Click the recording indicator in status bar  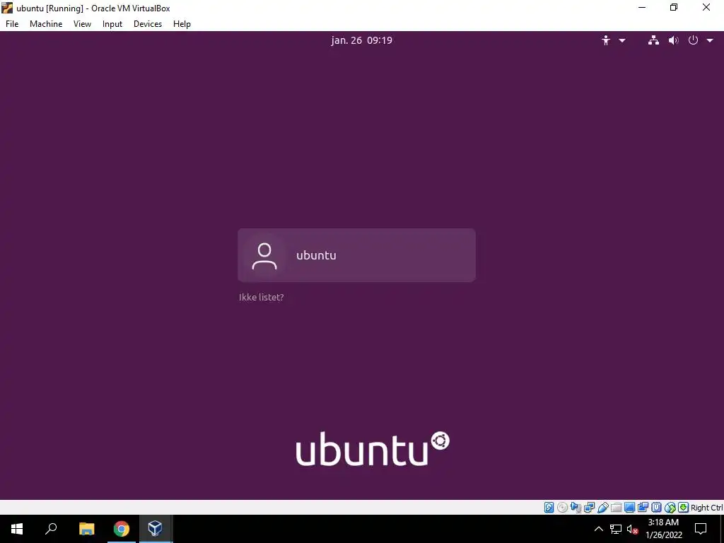tap(643, 508)
